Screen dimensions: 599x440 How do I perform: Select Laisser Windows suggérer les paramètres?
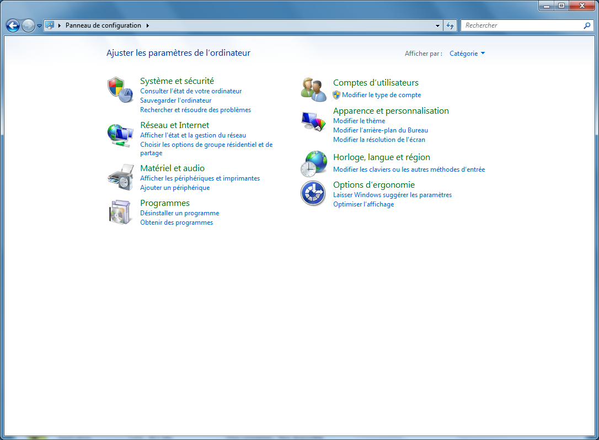point(392,195)
